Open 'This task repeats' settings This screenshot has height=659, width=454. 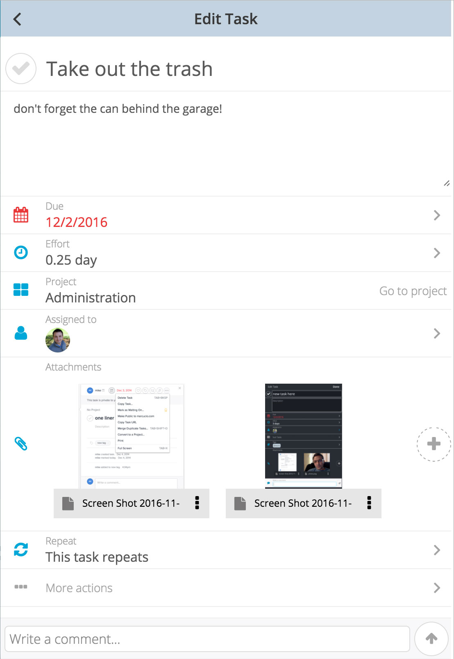[x=226, y=550]
